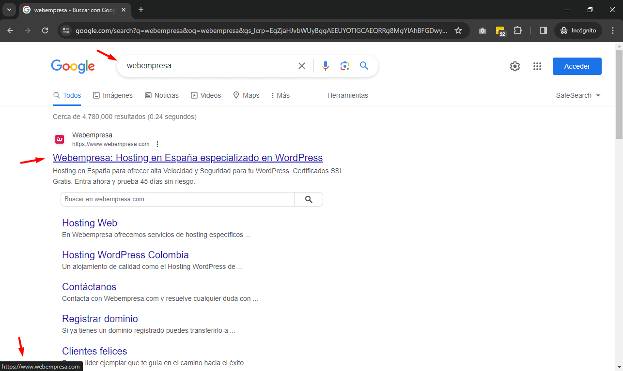Open Google quick settings gear

[x=515, y=66]
